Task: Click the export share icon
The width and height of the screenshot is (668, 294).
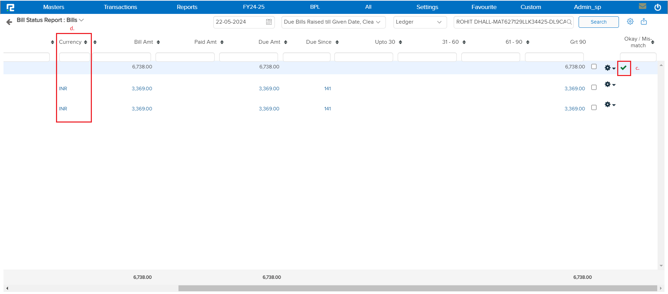Action: 644,22
